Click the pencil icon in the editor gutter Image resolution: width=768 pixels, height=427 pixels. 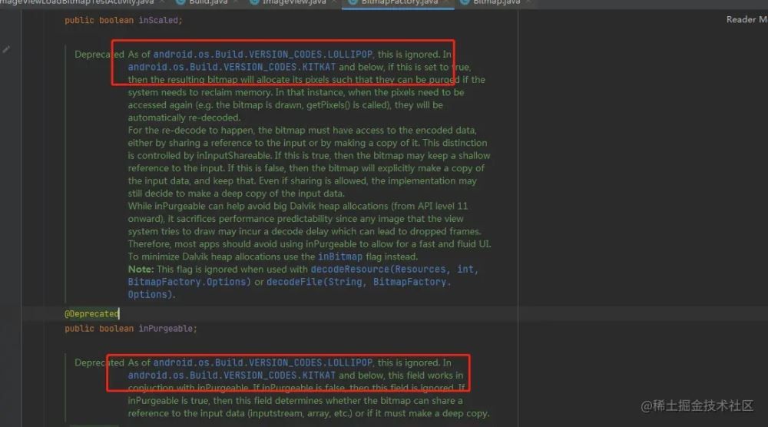click(6, 49)
